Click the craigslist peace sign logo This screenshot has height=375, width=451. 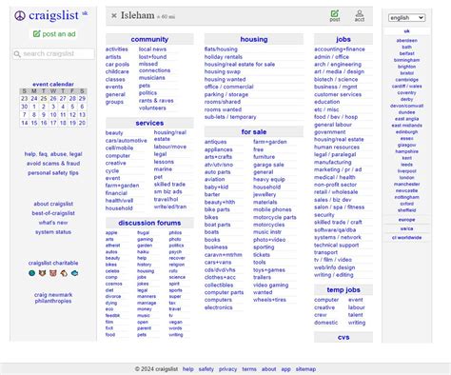click(x=20, y=15)
